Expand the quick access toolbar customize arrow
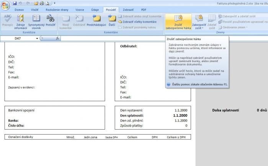Image resolution: width=268 pixels, height=166 pixels. pyautogui.click(x=54, y=3)
